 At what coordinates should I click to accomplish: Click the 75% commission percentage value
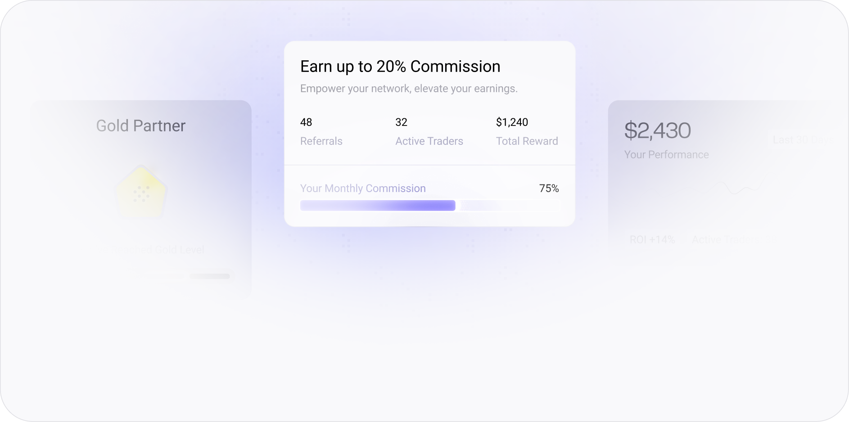(x=549, y=189)
